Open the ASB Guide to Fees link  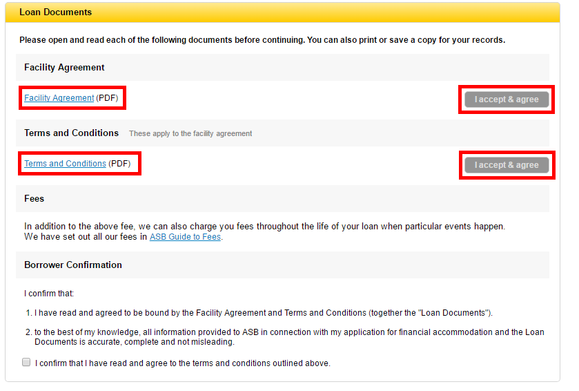coord(186,237)
